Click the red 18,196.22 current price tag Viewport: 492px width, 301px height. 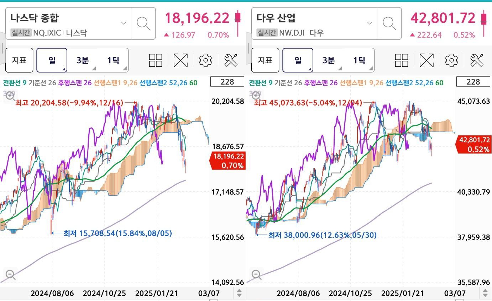(x=228, y=161)
